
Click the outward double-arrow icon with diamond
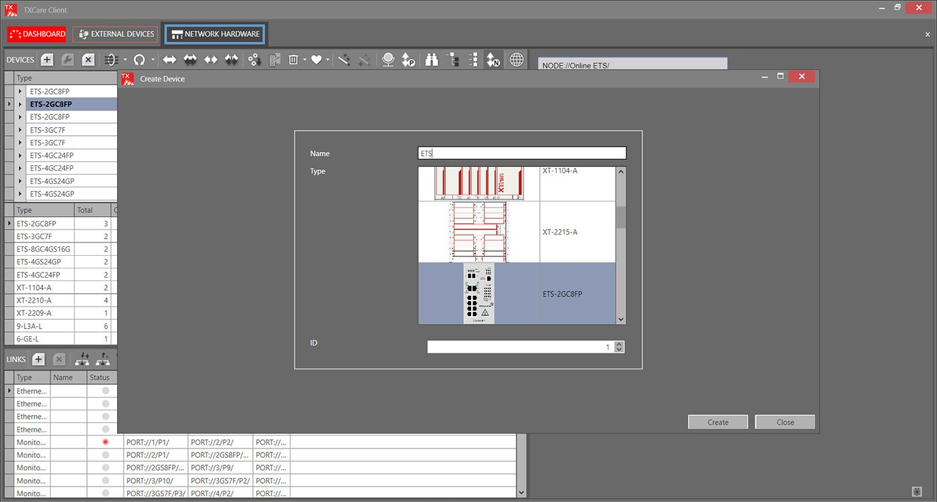[191, 60]
